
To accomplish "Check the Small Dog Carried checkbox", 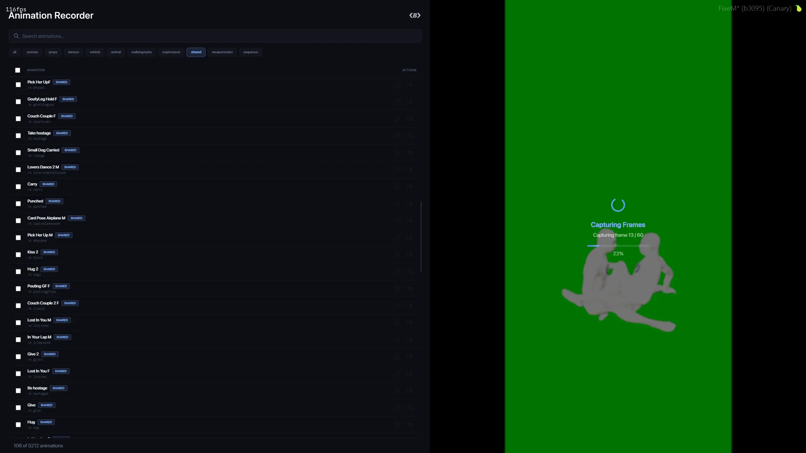I will pos(18,153).
